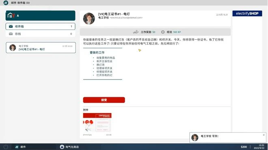Click the 存档 envelope icon
The height and width of the screenshot is (150, 268).
coord(11,34)
